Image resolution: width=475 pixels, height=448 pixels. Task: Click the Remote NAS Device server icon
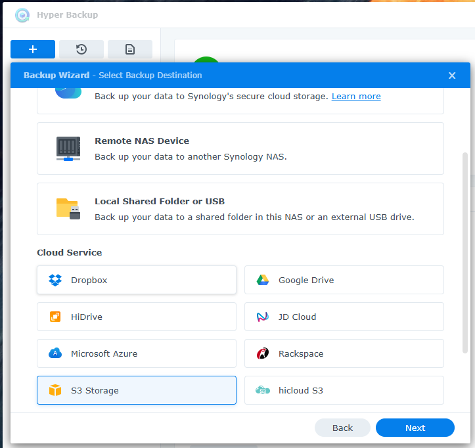tap(68, 148)
